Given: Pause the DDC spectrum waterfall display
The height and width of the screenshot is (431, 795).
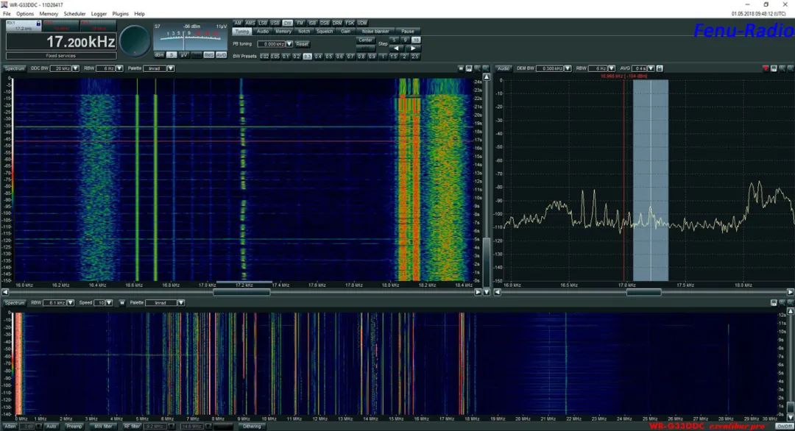Looking at the screenshot, I should (x=461, y=68).
